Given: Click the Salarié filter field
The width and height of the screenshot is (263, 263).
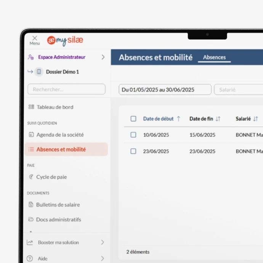Looking at the screenshot, I should click(x=239, y=90).
